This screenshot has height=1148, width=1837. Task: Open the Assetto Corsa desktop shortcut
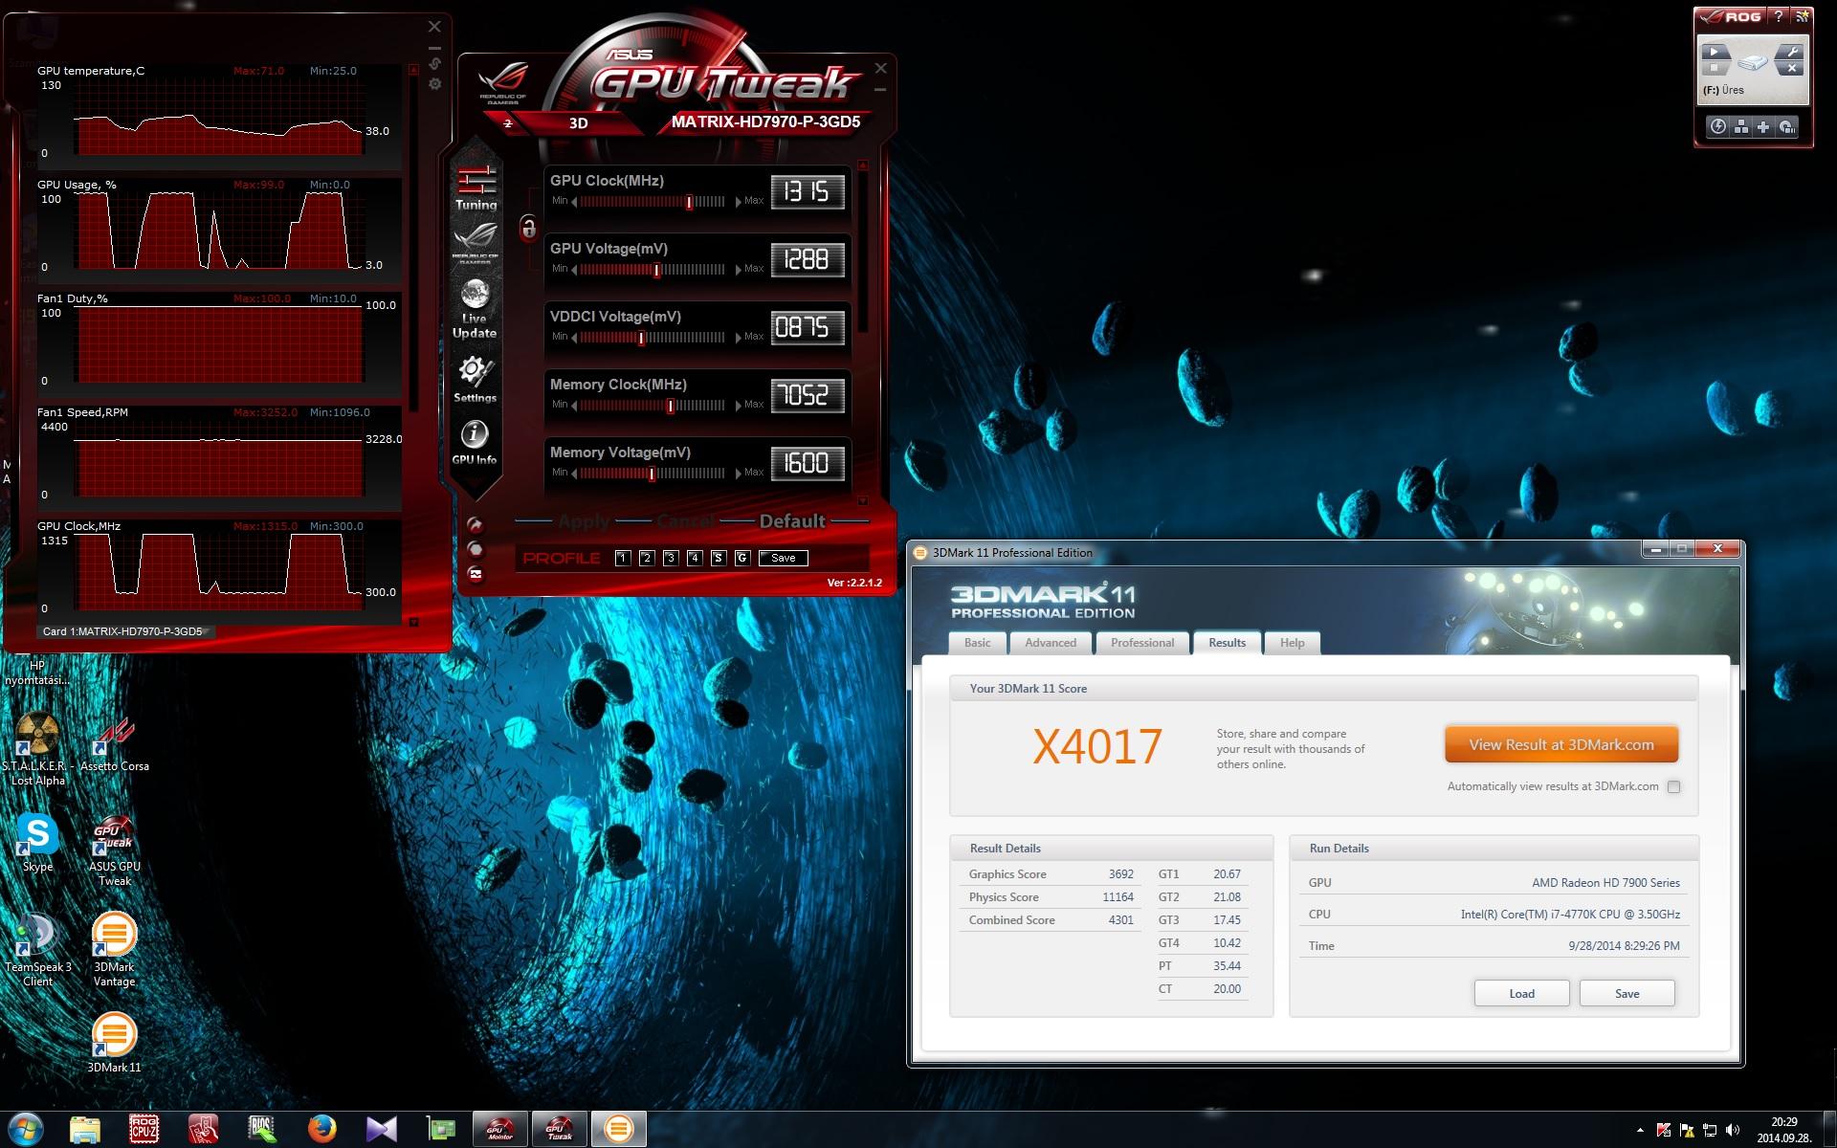tap(115, 744)
